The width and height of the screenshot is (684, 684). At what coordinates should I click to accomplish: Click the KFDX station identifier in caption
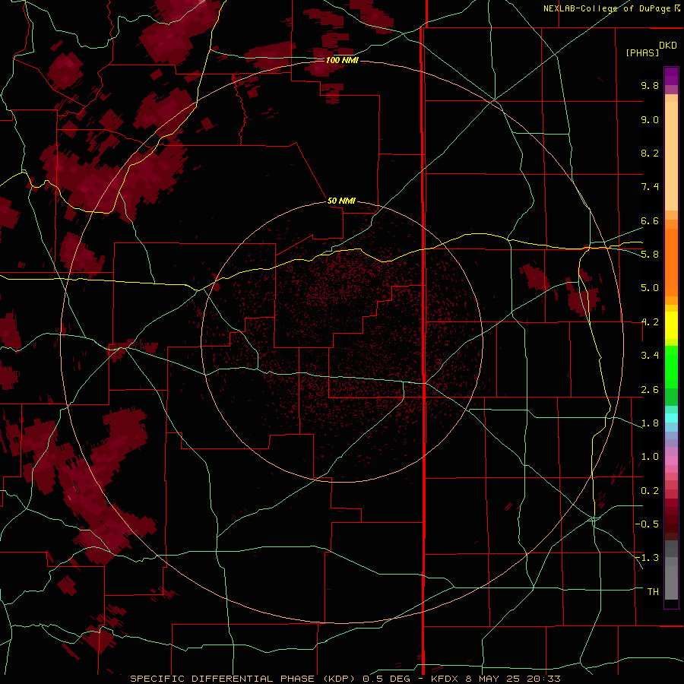click(445, 679)
